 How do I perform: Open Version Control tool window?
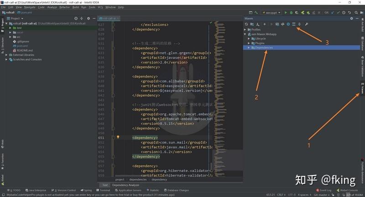pyautogui.click(x=63, y=191)
